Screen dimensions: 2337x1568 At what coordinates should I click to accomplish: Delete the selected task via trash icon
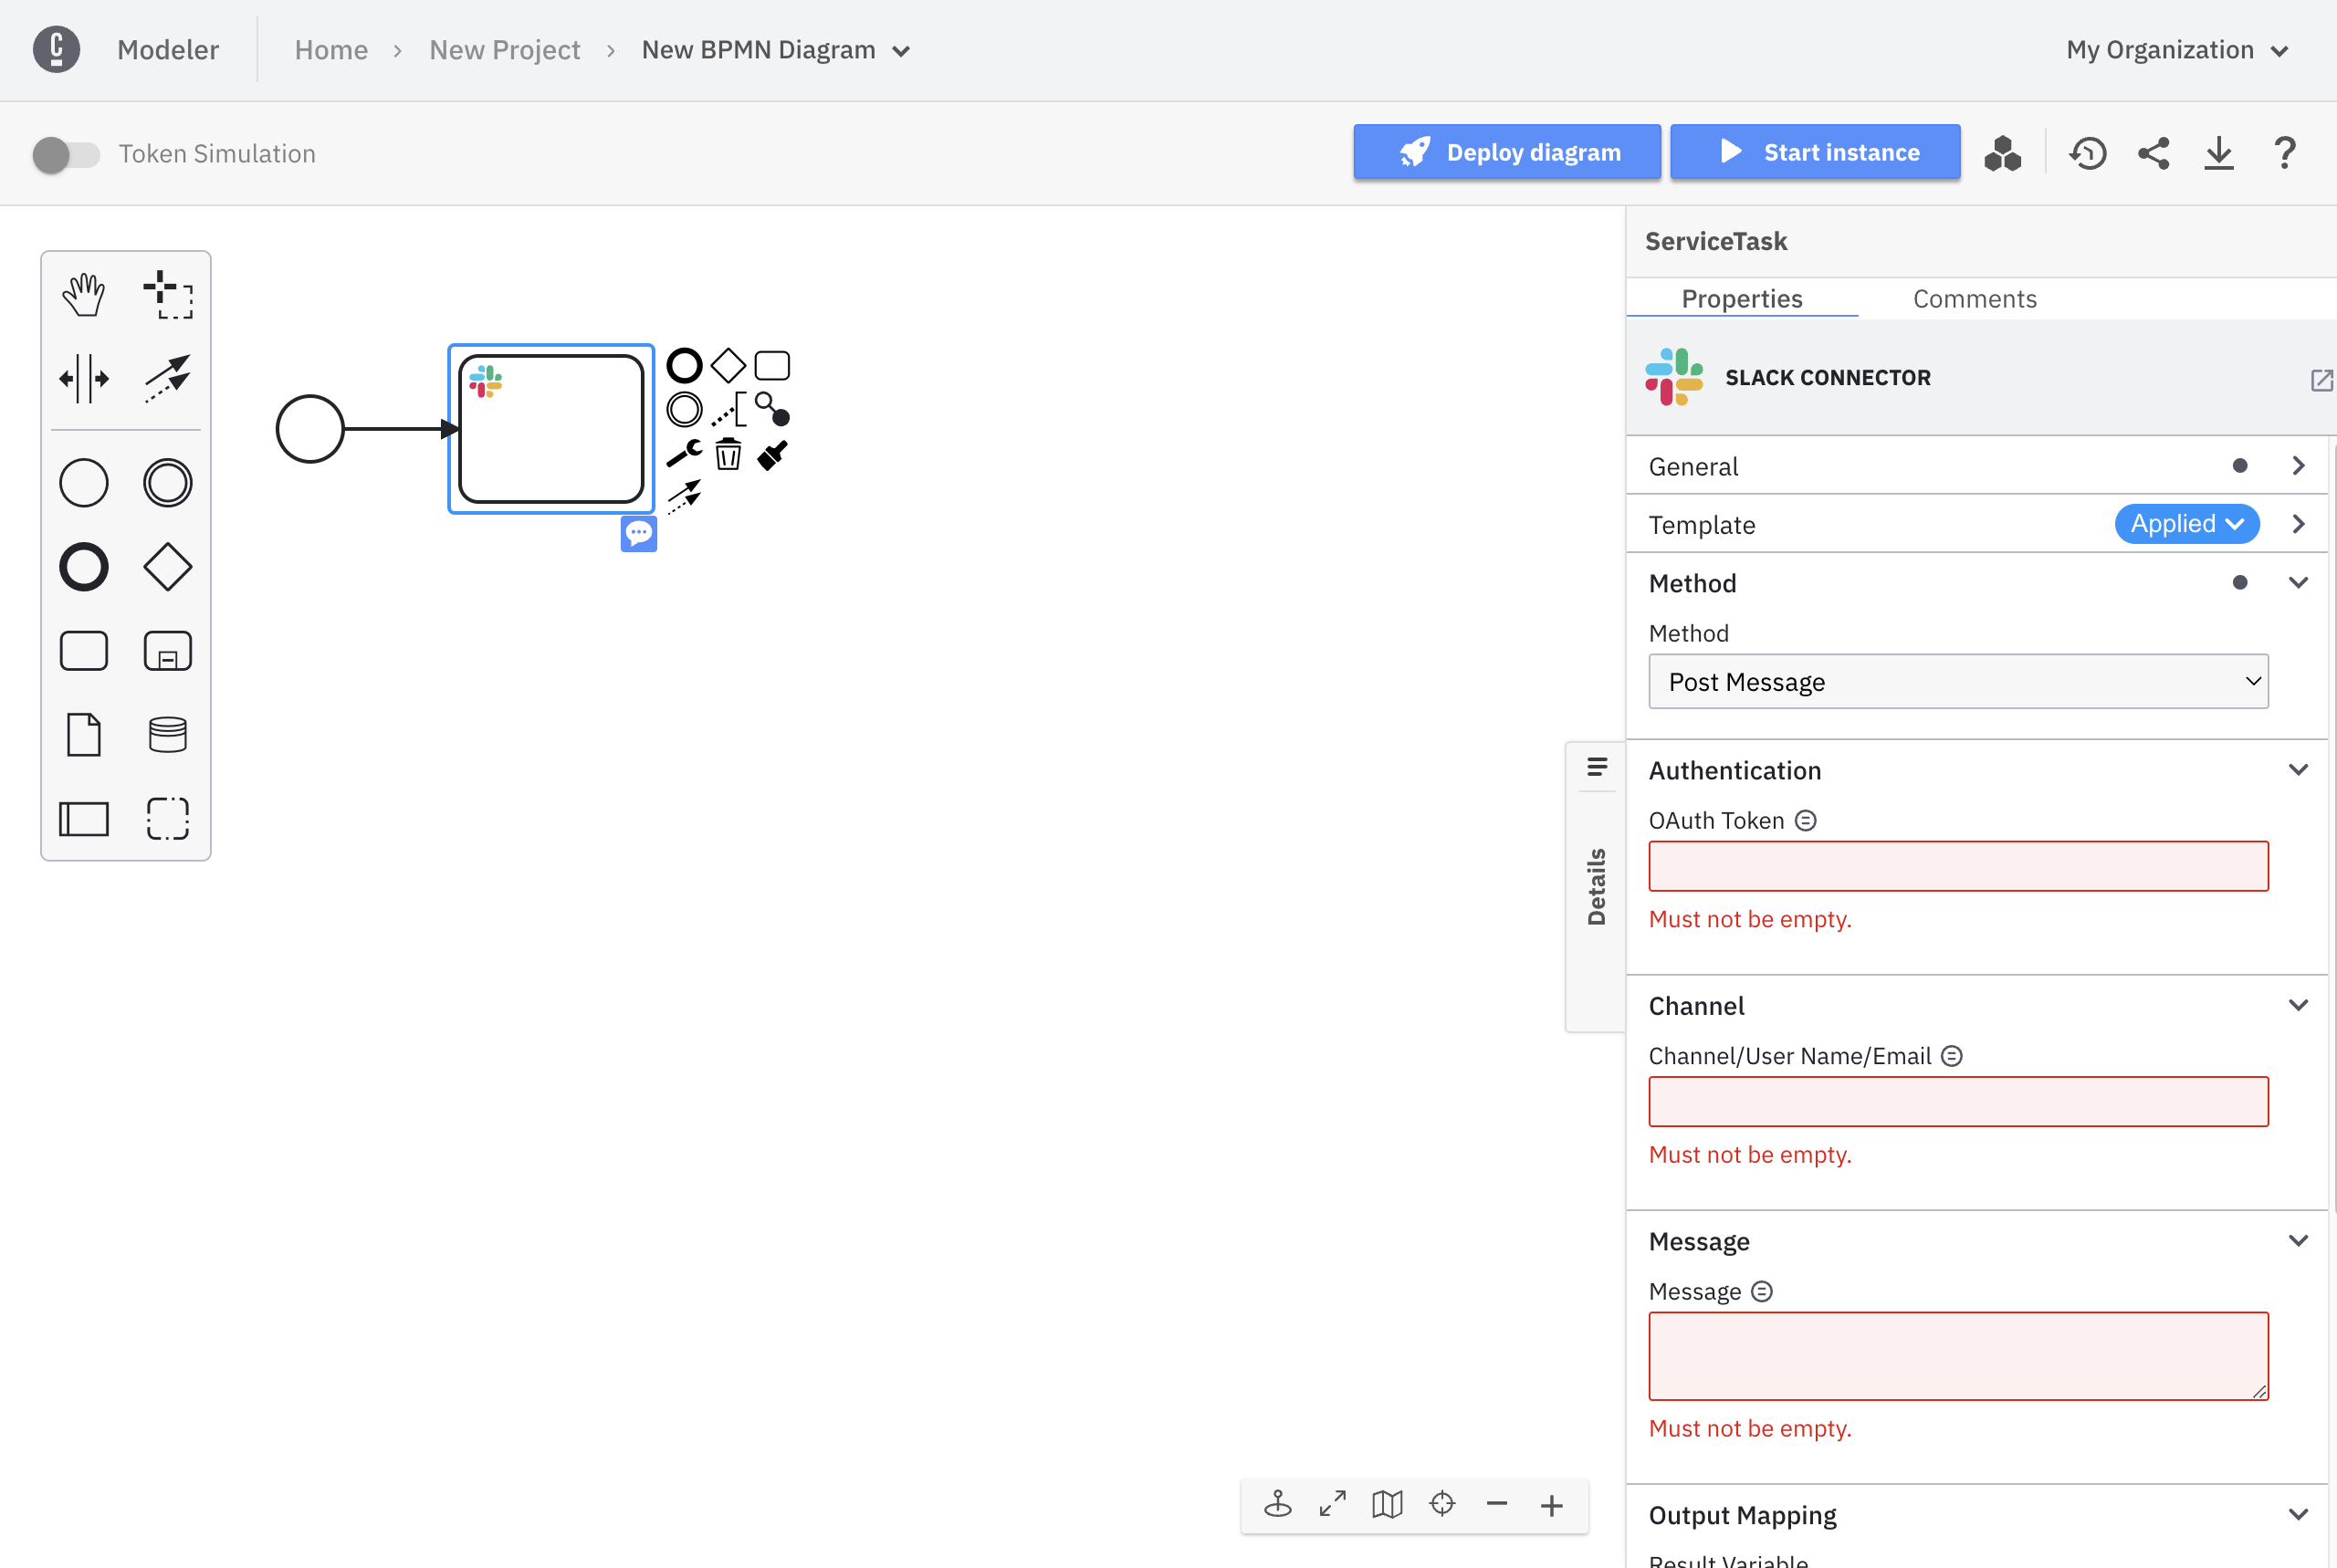click(728, 455)
